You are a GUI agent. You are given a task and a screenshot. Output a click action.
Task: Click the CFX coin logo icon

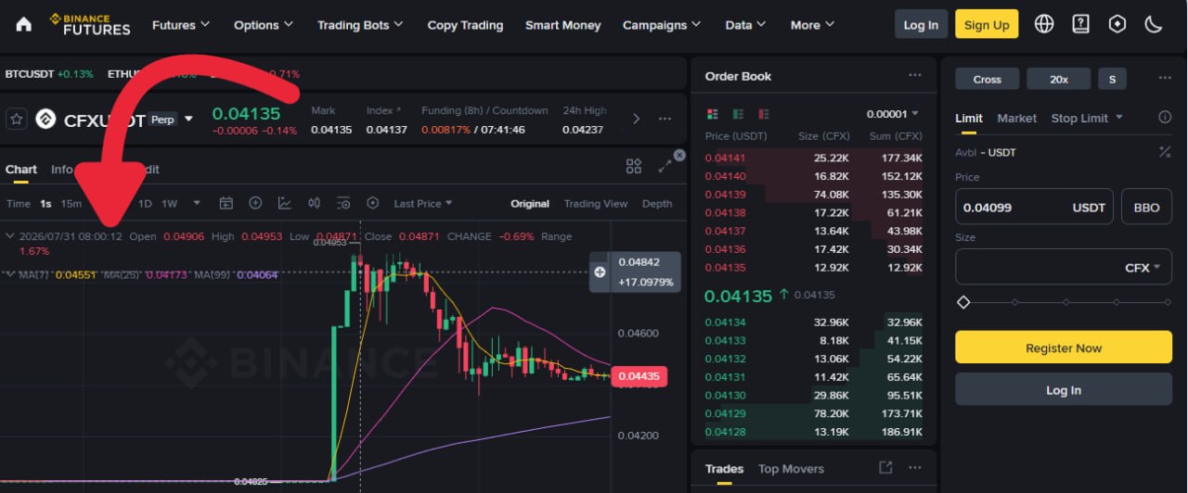[45, 119]
